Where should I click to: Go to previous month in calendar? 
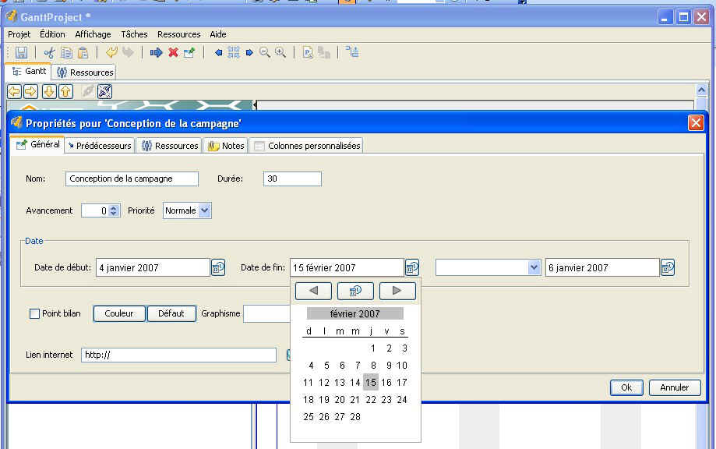coord(313,291)
